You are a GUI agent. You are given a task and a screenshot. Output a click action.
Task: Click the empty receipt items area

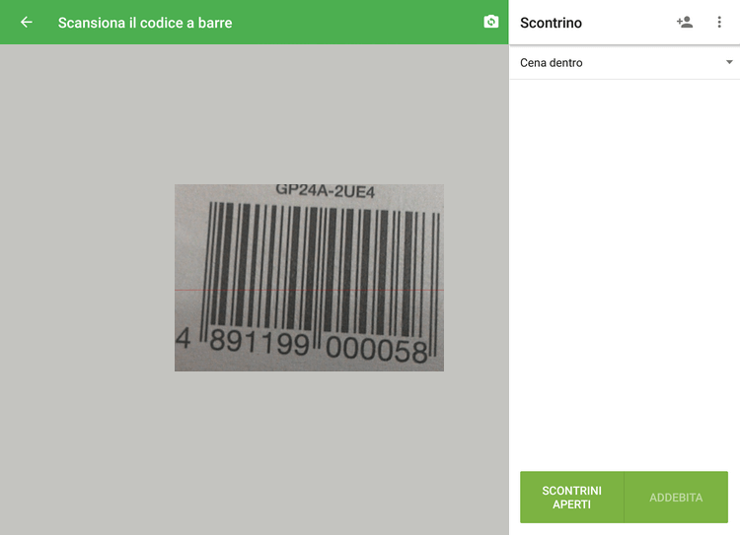coord(624,266)
